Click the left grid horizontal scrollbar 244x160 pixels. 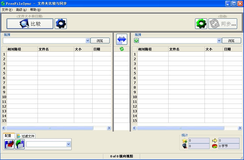click(x=49, y=128)
